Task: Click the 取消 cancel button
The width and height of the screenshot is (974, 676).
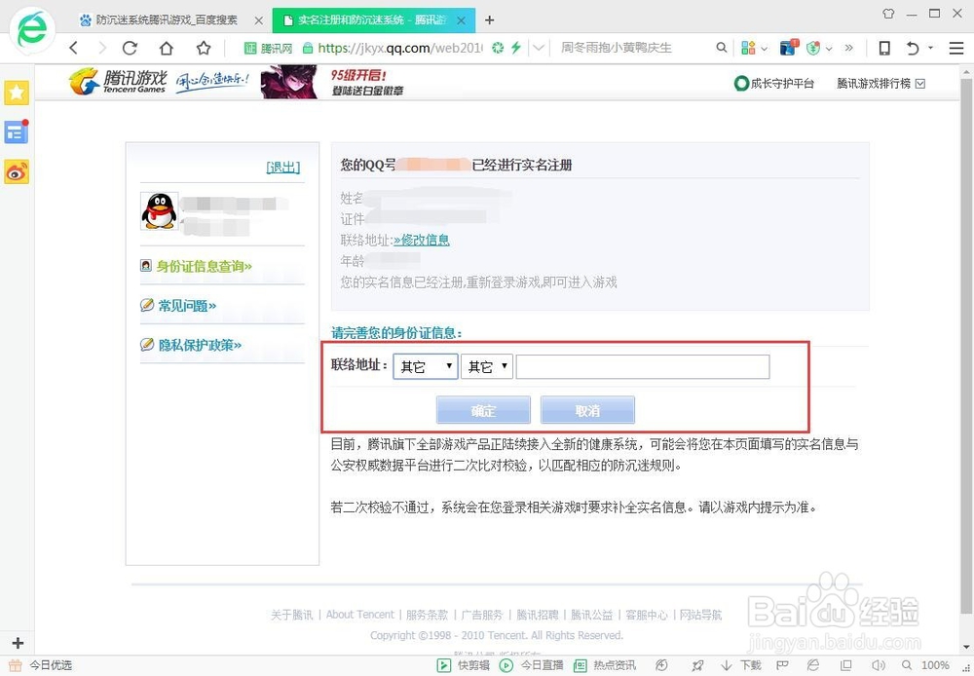Action: (587, 410)
